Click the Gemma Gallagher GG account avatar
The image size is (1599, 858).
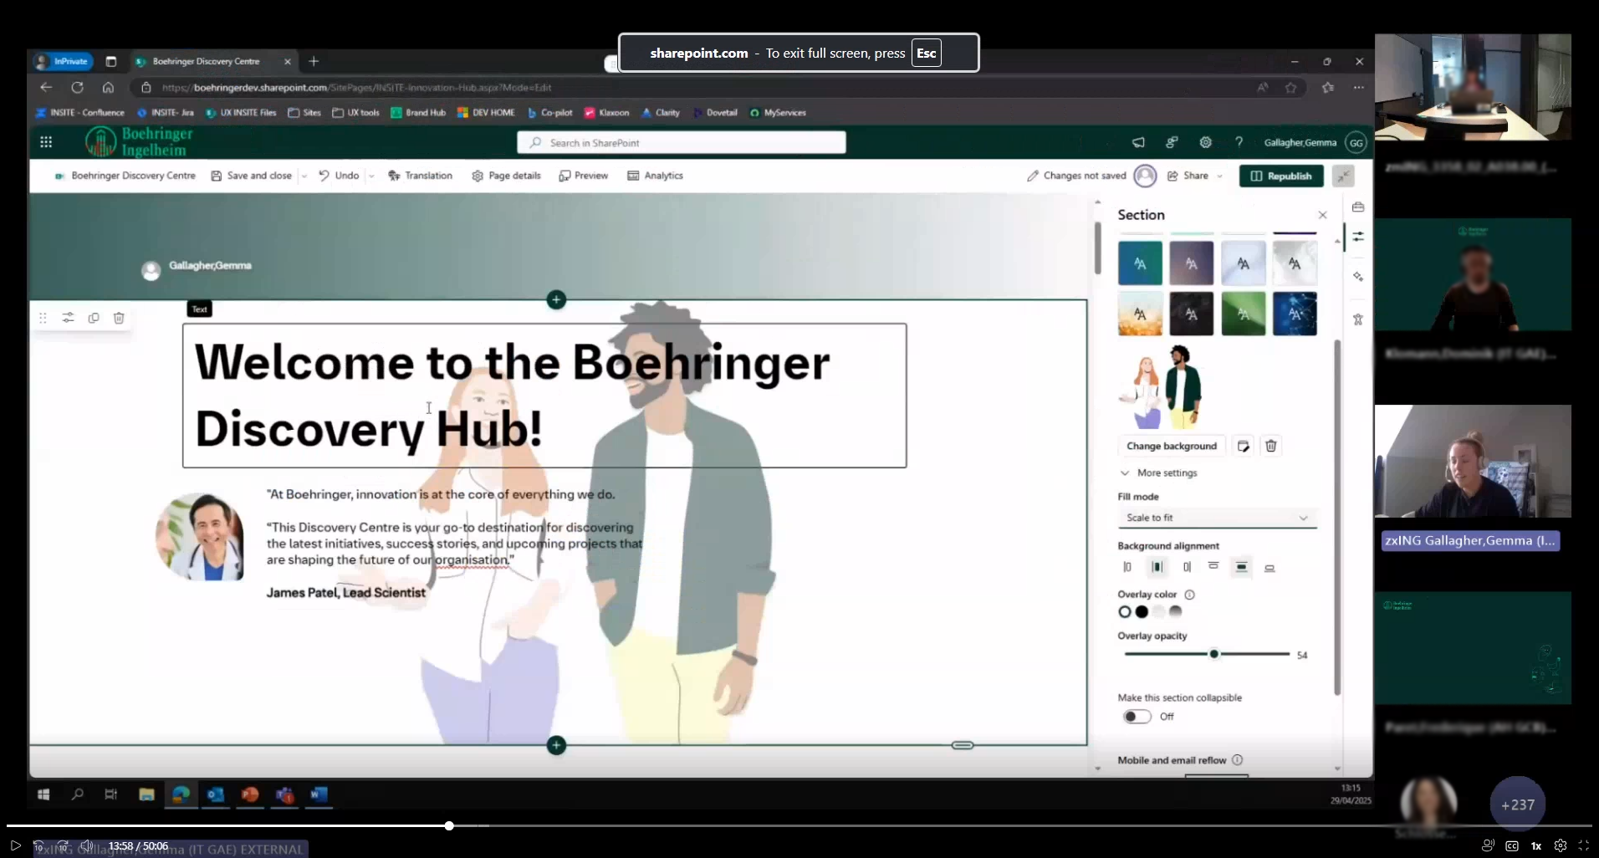(1356, 143)
